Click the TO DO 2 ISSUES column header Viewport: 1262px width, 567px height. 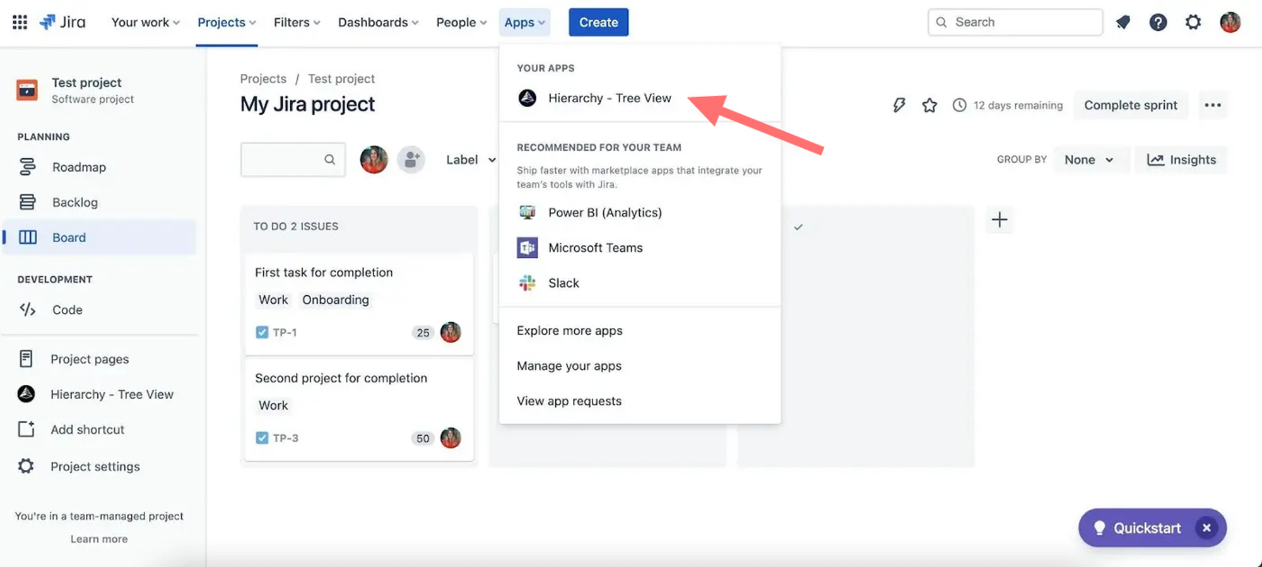[296, 226]
